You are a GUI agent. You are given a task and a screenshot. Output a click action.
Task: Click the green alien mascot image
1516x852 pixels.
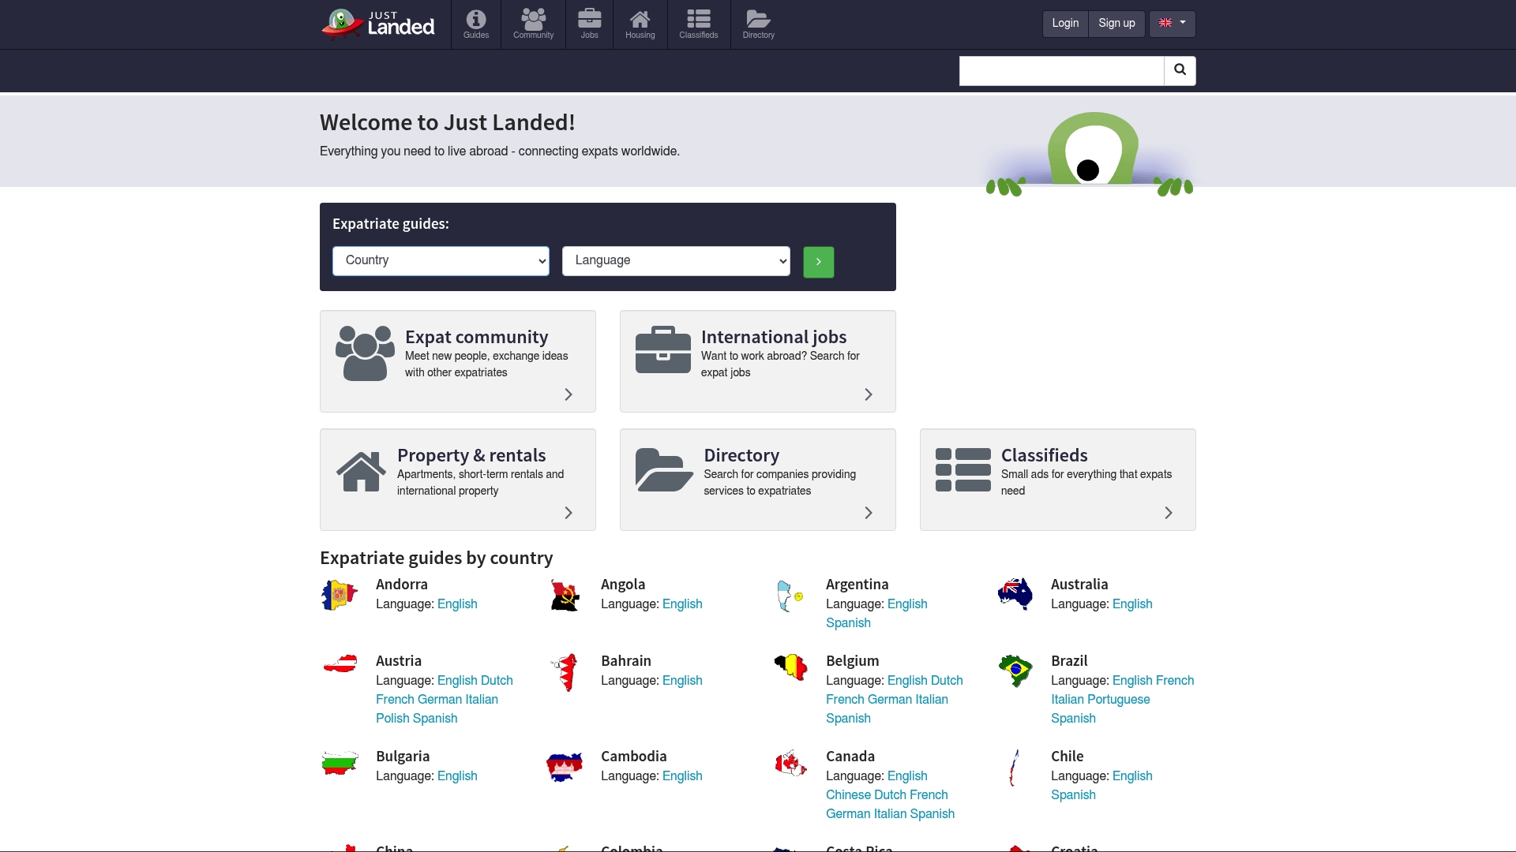(1090, 154)
